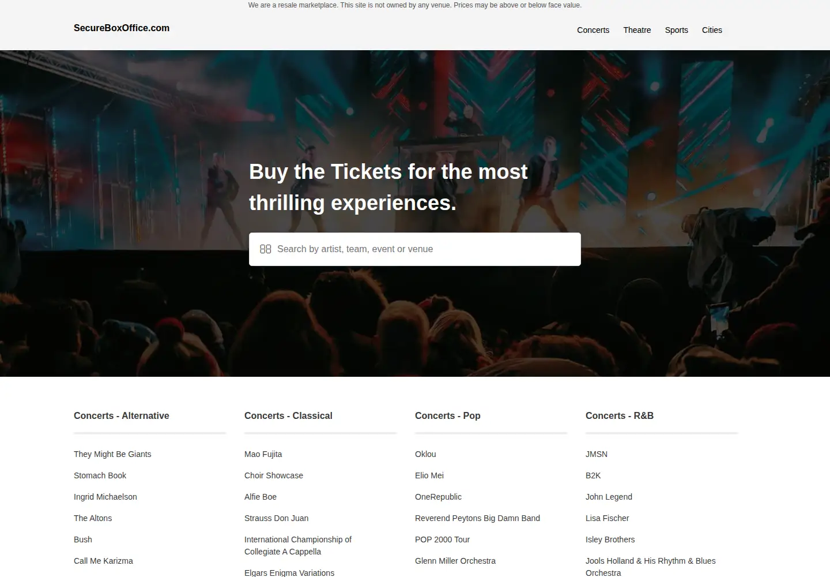Focus the artist, team, event search field

(x=415, y=249)
